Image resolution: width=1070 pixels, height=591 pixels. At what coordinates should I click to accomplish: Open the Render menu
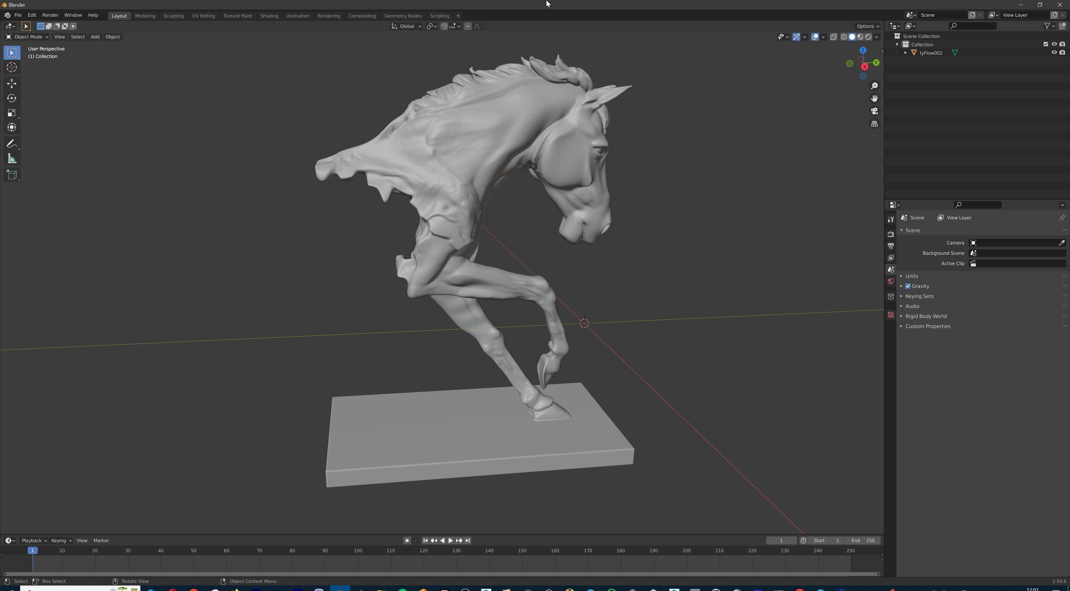(x=50, y=15)
